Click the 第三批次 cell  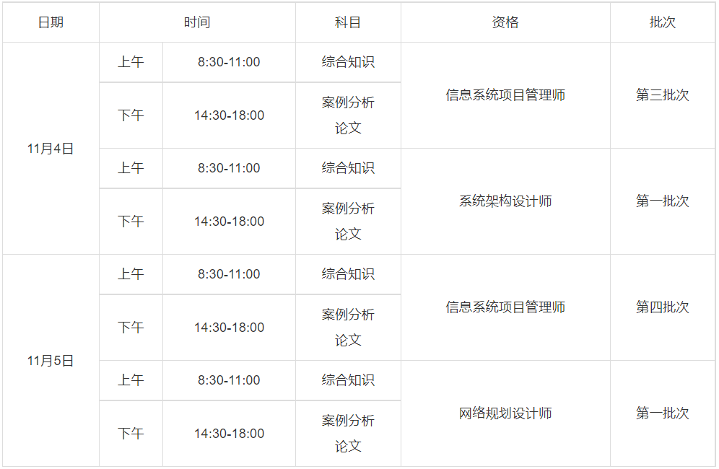coord(663,95)
